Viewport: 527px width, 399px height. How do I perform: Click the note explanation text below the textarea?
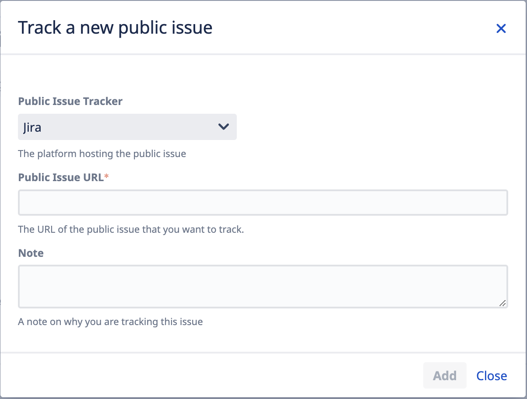click(x=110, y=322)
